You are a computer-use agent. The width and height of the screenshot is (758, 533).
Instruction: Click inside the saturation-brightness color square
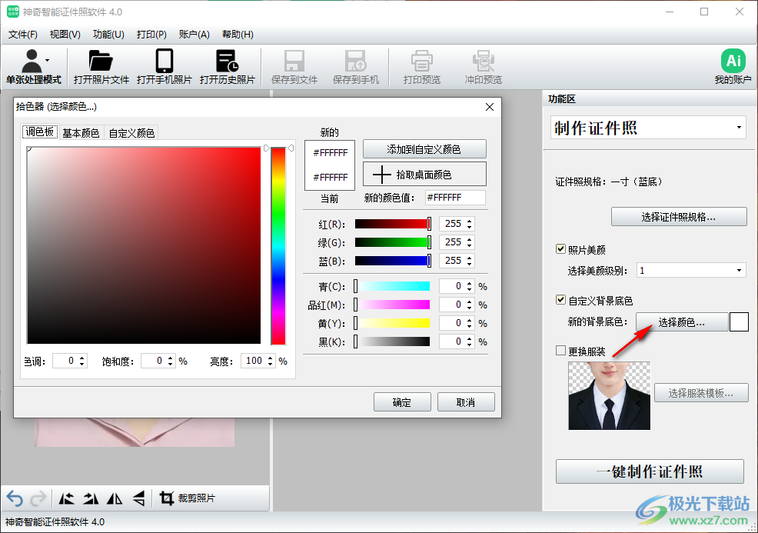pyautogui.click(x=144, y=245)
